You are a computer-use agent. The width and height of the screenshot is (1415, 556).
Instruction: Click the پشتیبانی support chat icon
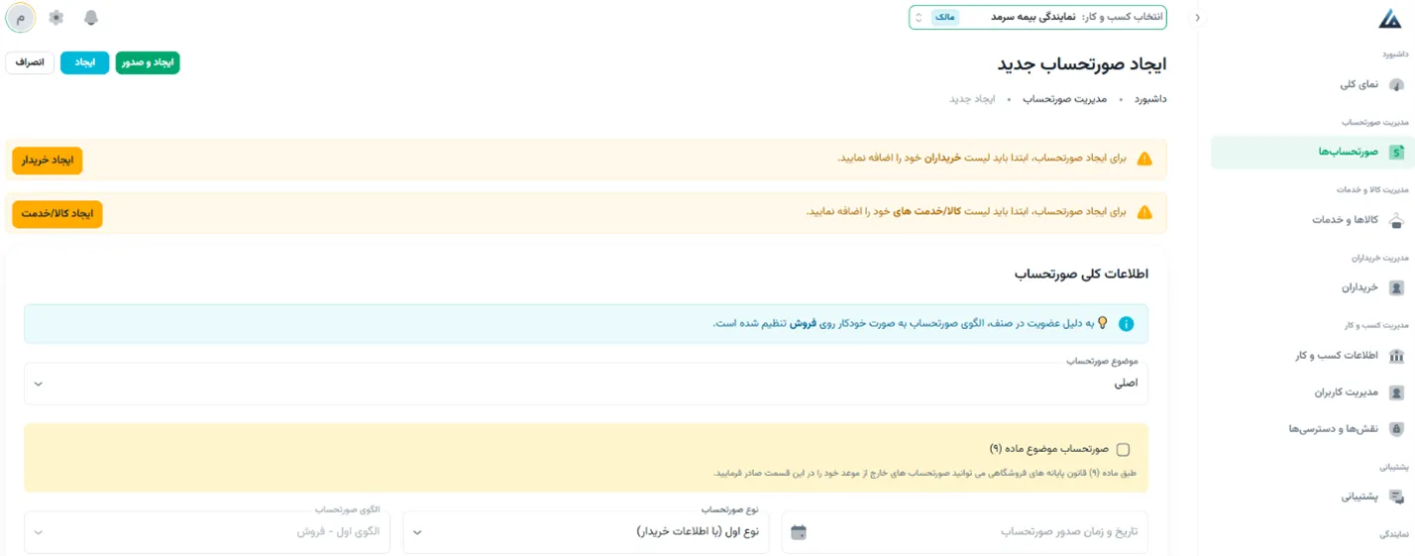click(1396, 497)
